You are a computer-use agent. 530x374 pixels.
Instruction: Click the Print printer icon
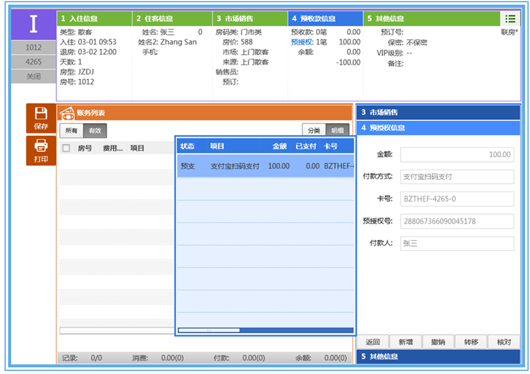(41, 145)
